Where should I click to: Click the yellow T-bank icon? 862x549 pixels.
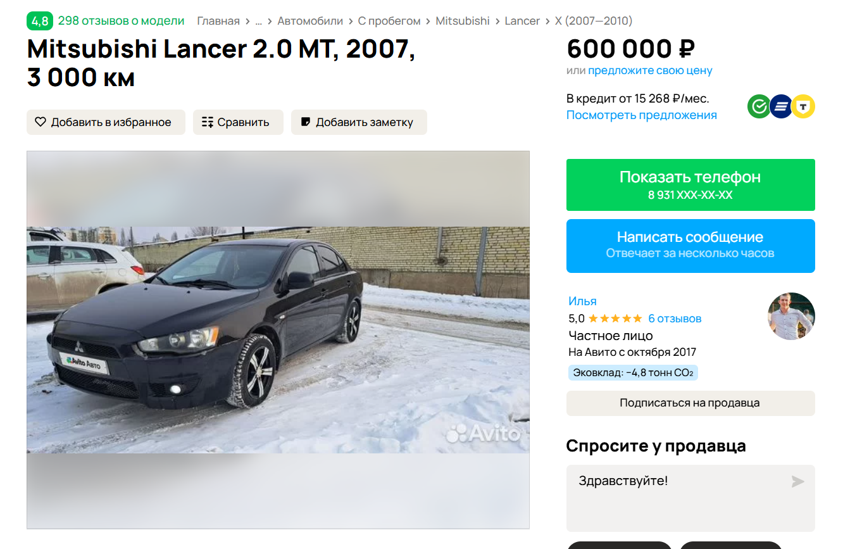pos(803,106)
